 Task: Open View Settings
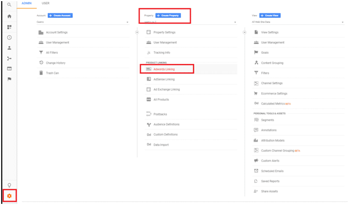(298, 32)
